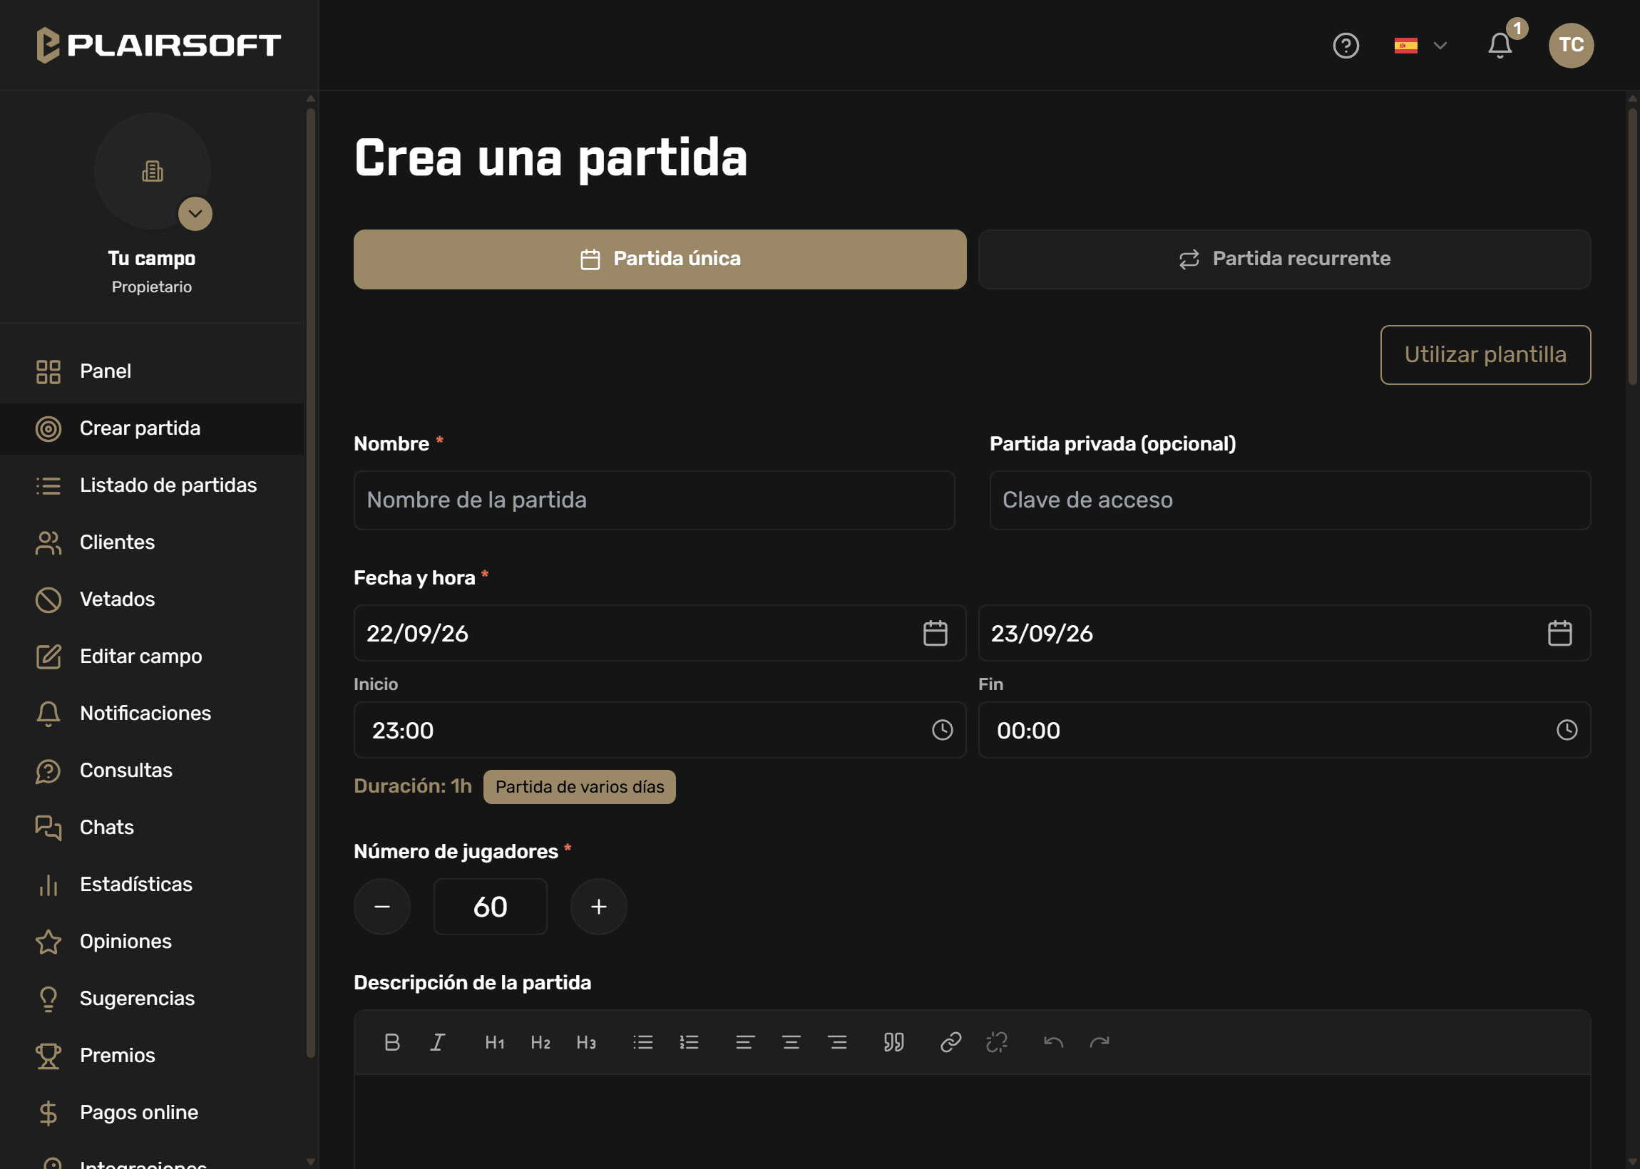The image size is (1640, 1169).
Task: Click the players count field showing 60
Action: (x=491, y=907)
